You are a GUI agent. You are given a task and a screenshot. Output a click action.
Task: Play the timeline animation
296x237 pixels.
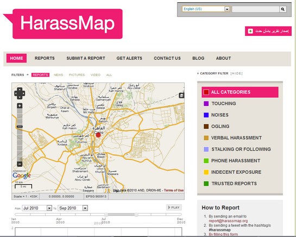(174, 208)
